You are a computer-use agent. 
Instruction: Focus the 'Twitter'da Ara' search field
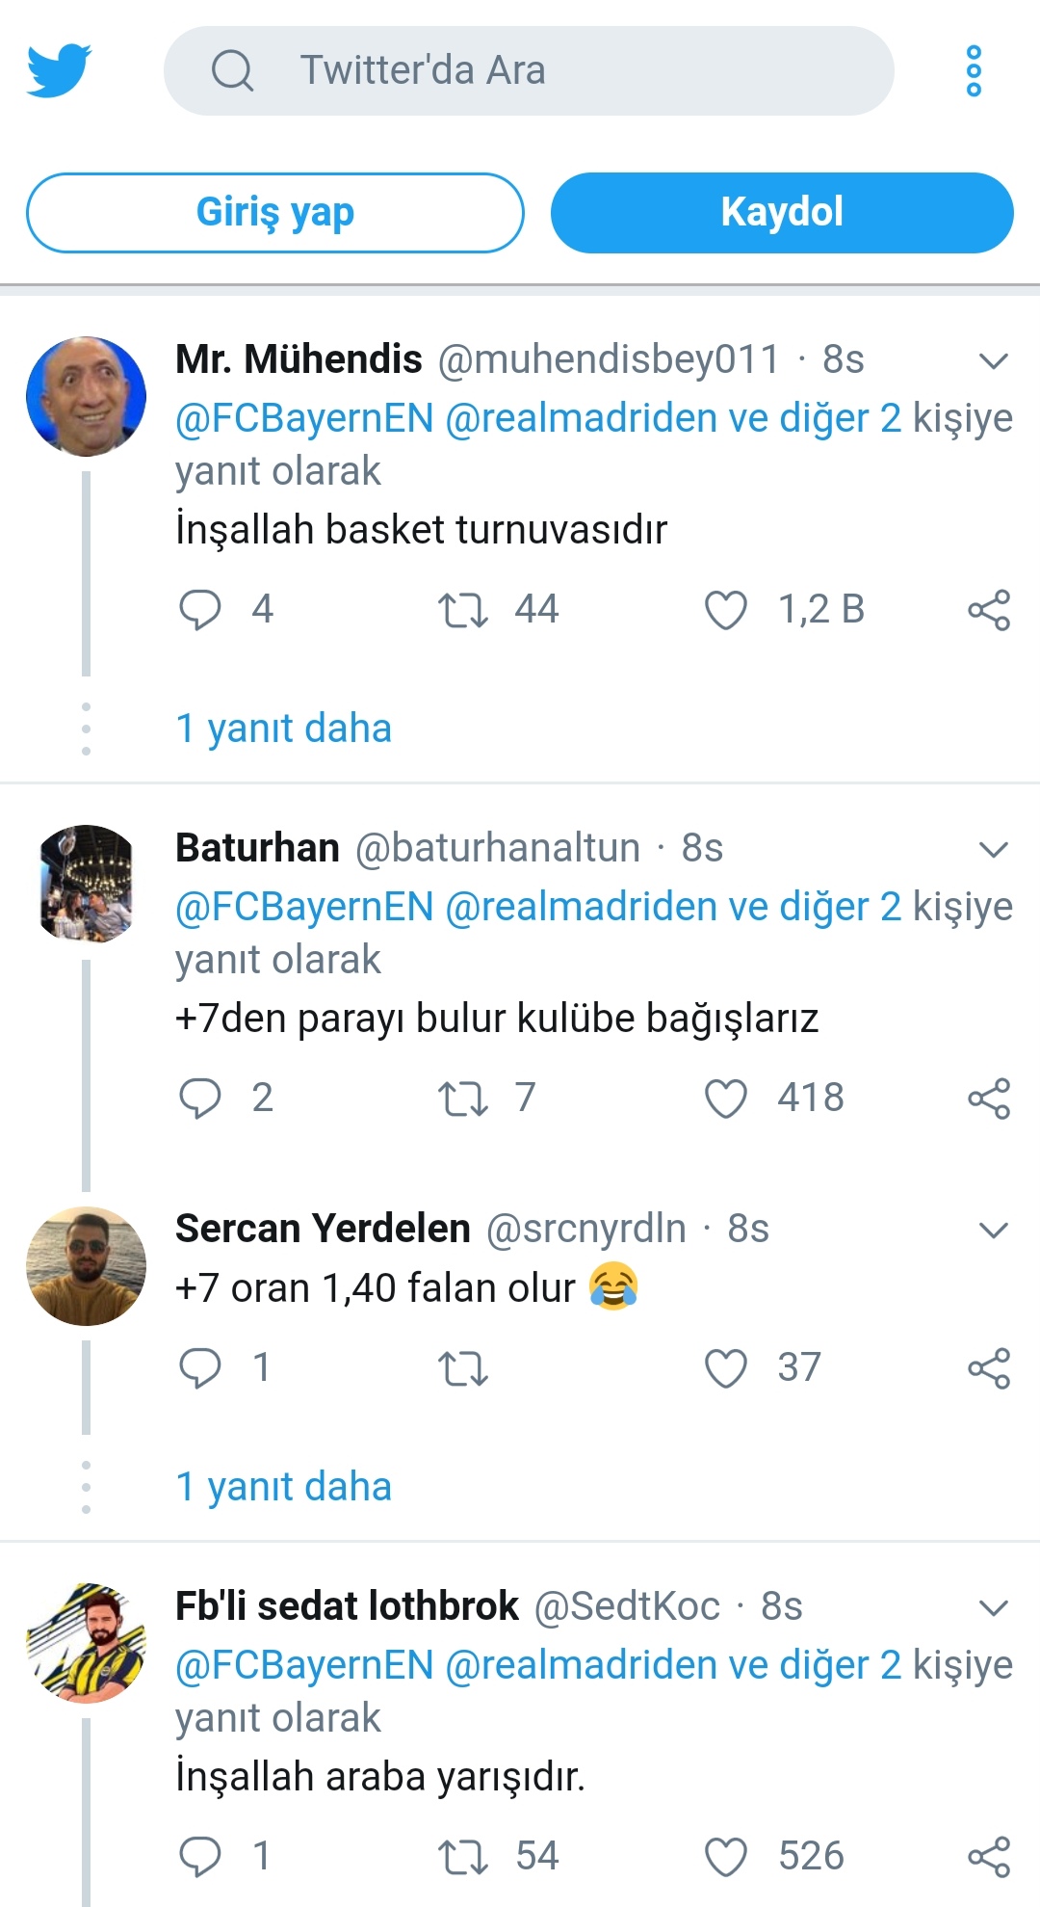click(529, 70)
